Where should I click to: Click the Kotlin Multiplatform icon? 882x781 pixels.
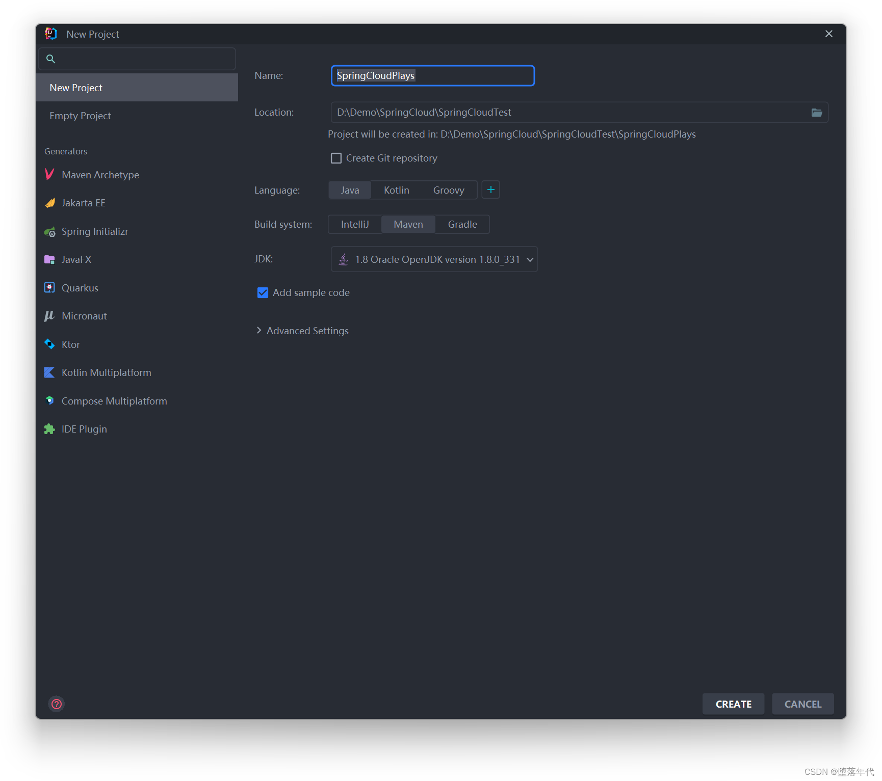[x=49, y=372]
